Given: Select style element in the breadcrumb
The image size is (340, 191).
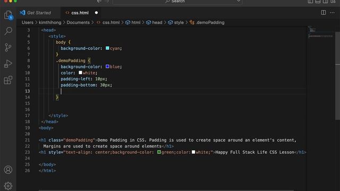Looking at the screenshot, I should tap(176, 22).
